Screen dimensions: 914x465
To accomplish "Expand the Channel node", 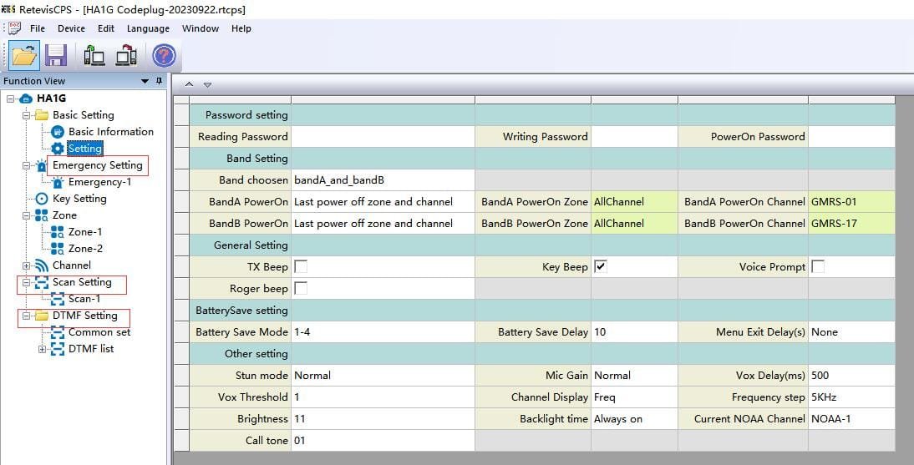I will pyautogui.click(x=26, y=265).
